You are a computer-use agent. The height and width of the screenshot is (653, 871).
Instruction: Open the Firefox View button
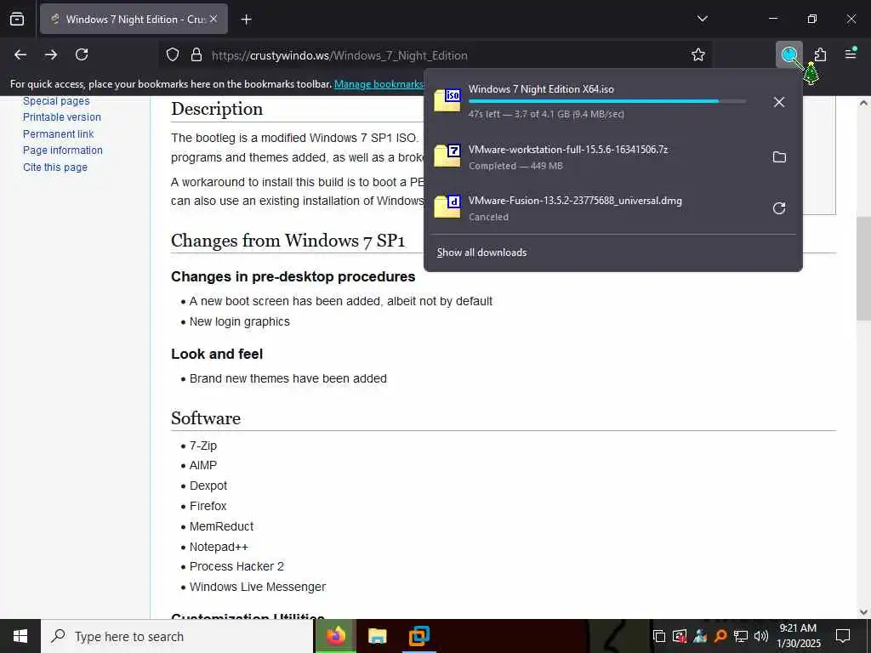pyautogui.click(x=17, y=20)
